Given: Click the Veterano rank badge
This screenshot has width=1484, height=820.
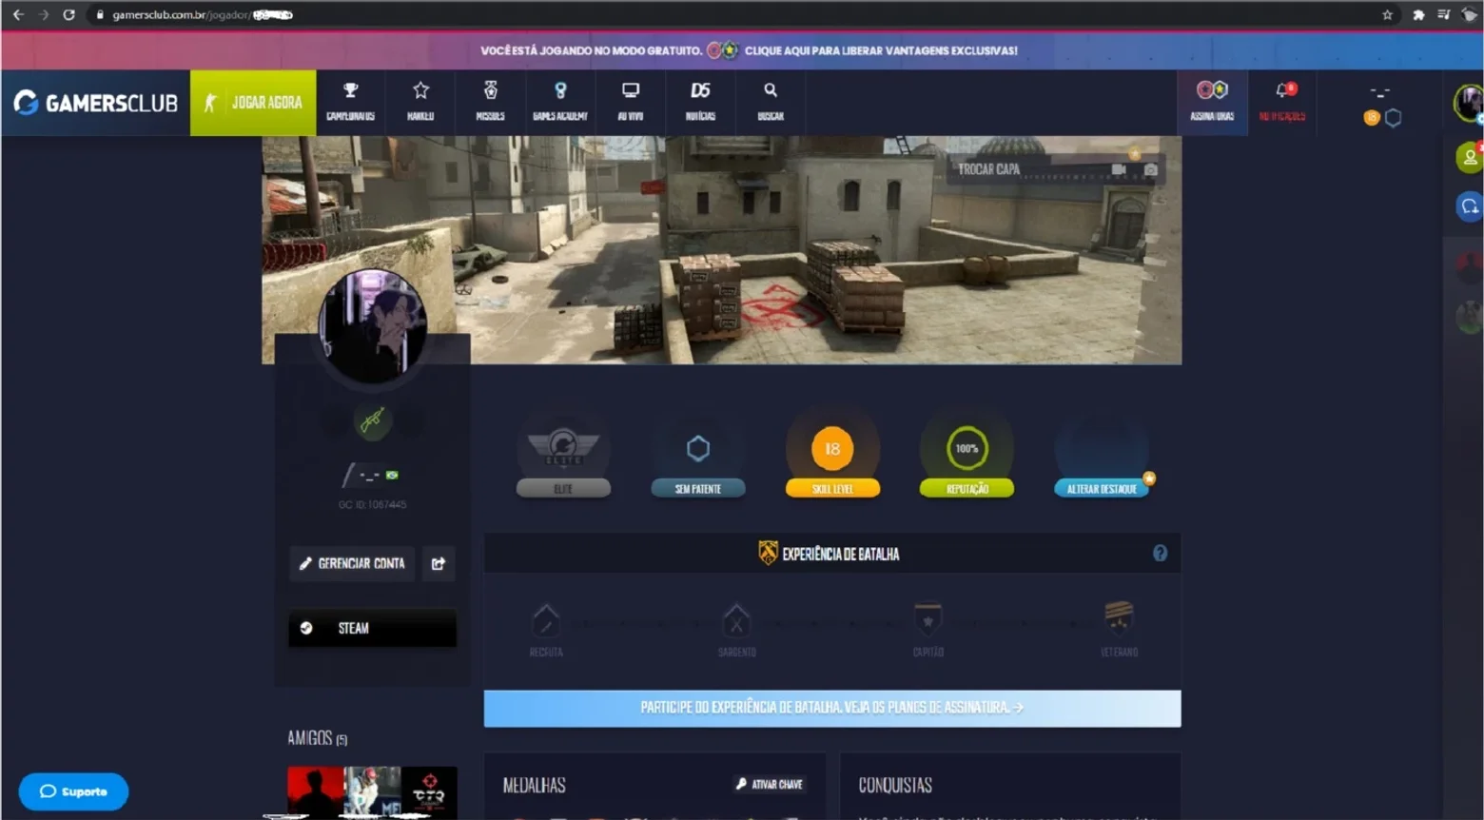Looking at the screenshot, I should tap(1119, 618).
